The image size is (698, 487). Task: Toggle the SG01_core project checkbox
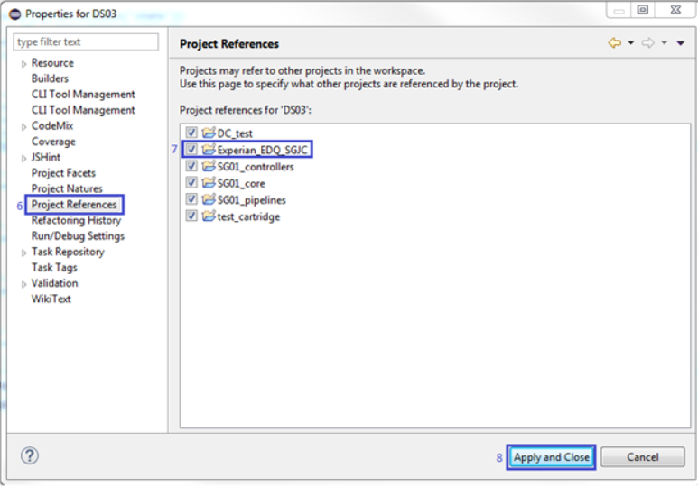tap(191, 183)
